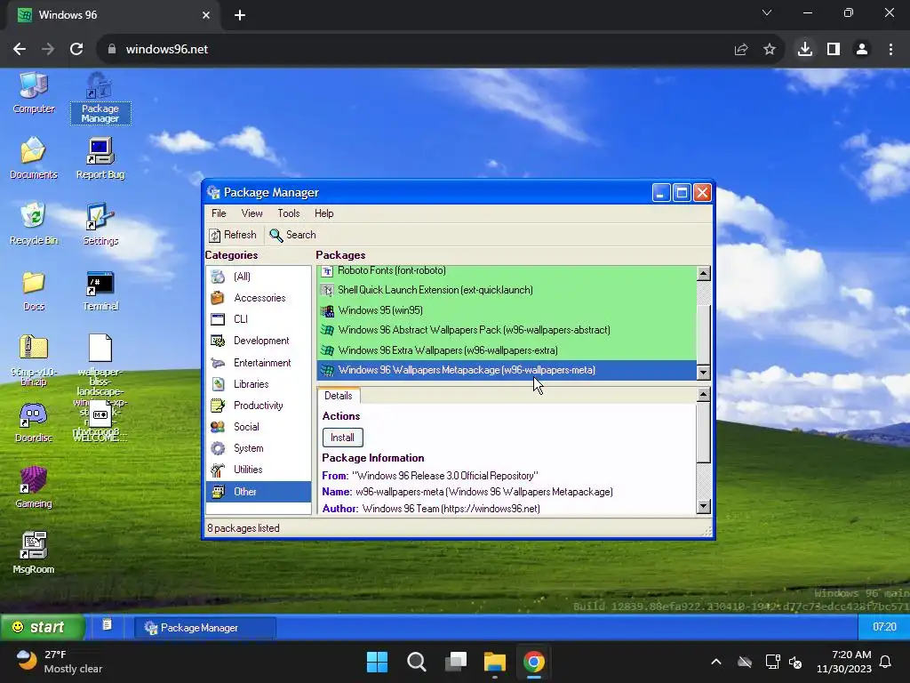Image resolution: width=910 pixels, height=683 pixels.
Task: Select the (All) category
Action: pyautogui.click(x=259, y=277)
